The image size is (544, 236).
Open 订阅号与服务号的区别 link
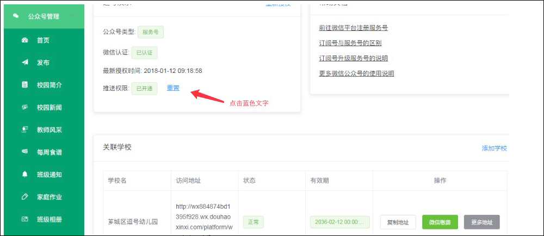point(350,43)
